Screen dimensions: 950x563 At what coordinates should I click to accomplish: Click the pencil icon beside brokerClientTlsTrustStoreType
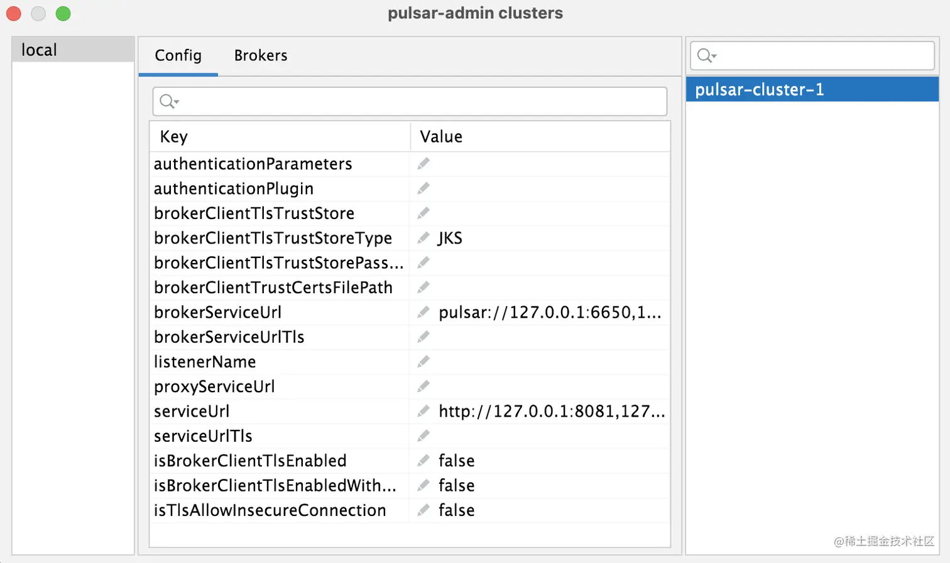pyautogui.click(x=423, y=238)
